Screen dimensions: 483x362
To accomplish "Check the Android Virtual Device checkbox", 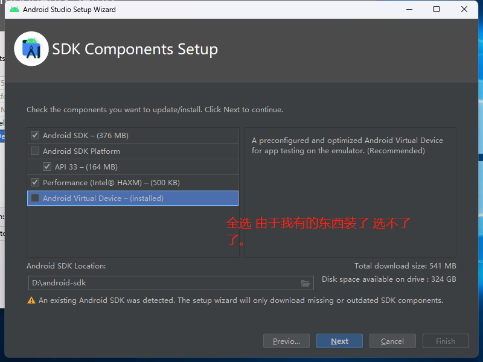I will [x=35, y=198].
